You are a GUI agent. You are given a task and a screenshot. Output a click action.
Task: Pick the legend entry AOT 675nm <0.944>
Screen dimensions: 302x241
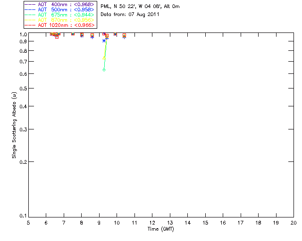tap(59, 15)
